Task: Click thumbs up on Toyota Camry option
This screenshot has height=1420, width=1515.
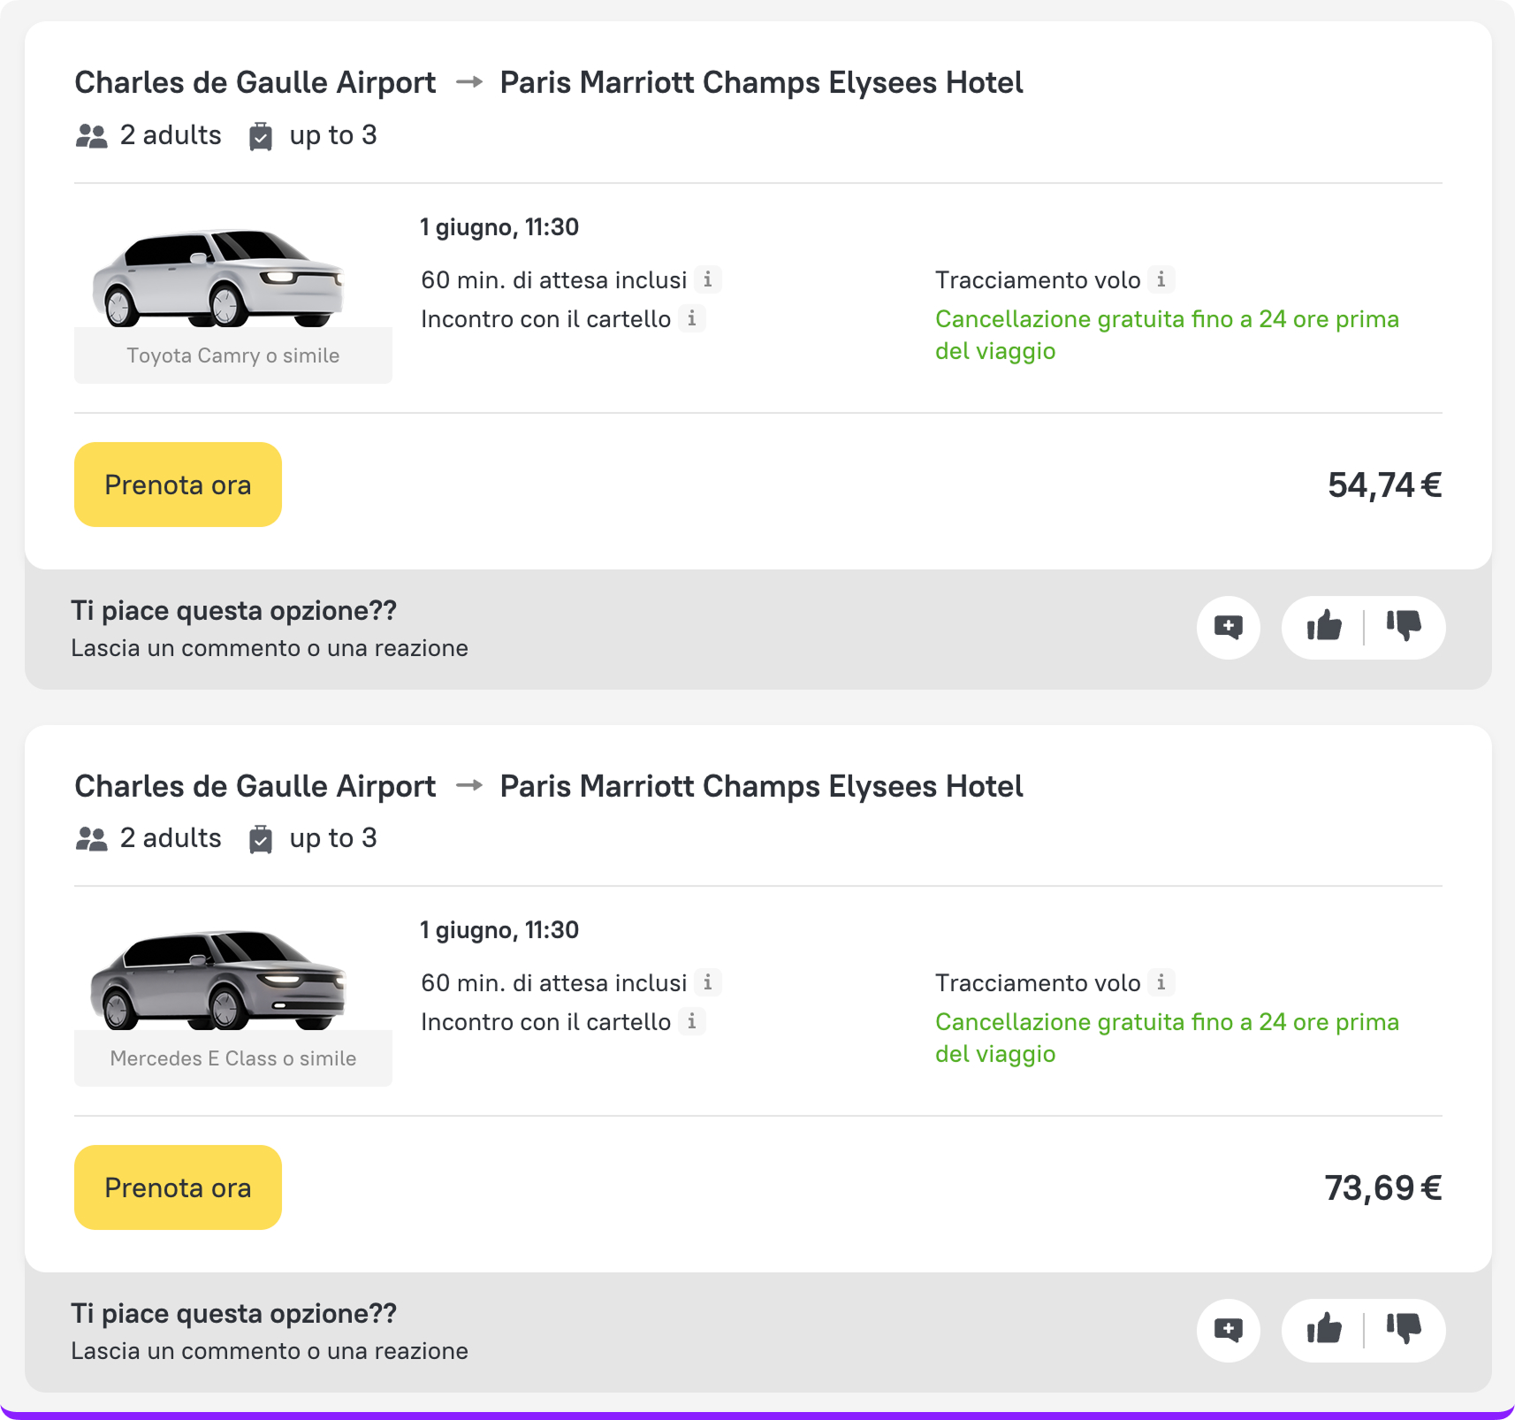Action: click(x=1324, y=627)
